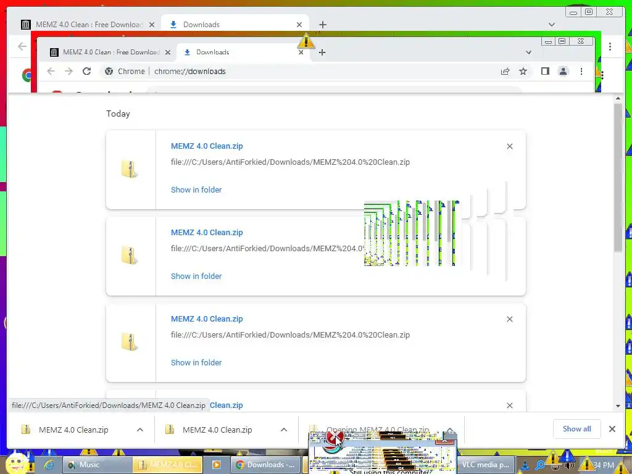Bookmark this page with the star icon
This screenshot has width=632, height=474.
(523, 72)
